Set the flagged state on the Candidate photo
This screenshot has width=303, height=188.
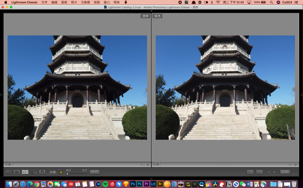(x=155, y=165)
